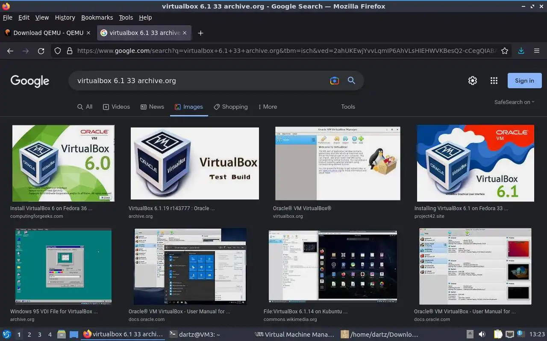Screen dimensions: 547x341
Task: Switch to workspace 2
Action: (29, 335)
